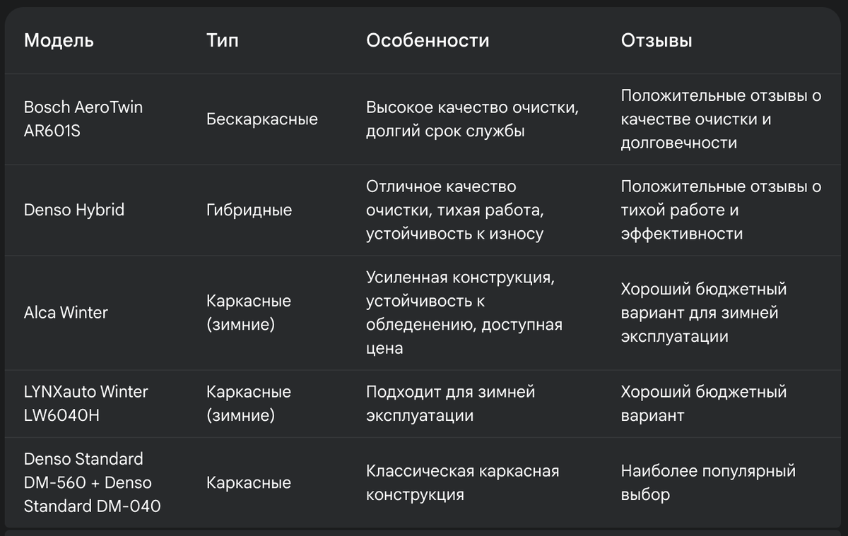Click the Тип column header
The height and width of the screenshot is (536, 848).
(x=222, y=41)
